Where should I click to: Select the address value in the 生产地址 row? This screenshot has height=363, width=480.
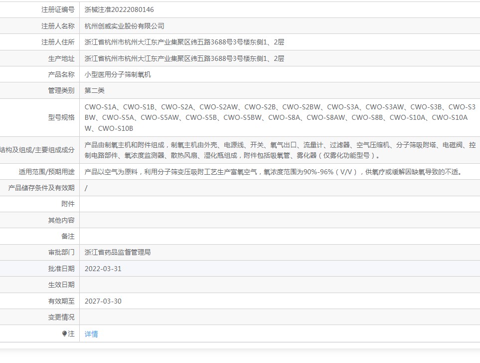tap(184, 58)
